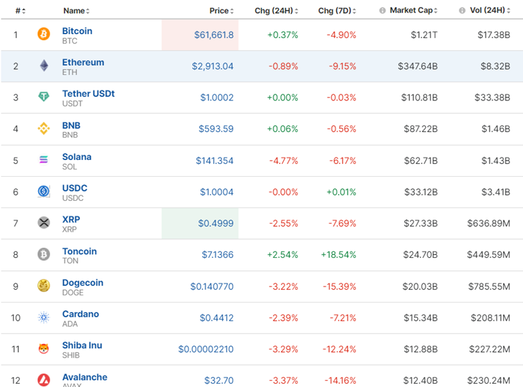523x387 pixels.
Task: Click Solana price $141.354
Action: click(x=215, y=161)
